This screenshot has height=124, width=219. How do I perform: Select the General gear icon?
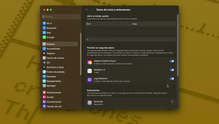[44, 44]
